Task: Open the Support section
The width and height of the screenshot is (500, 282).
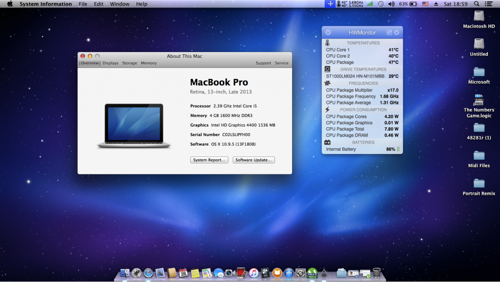Action: coord(263,63)
